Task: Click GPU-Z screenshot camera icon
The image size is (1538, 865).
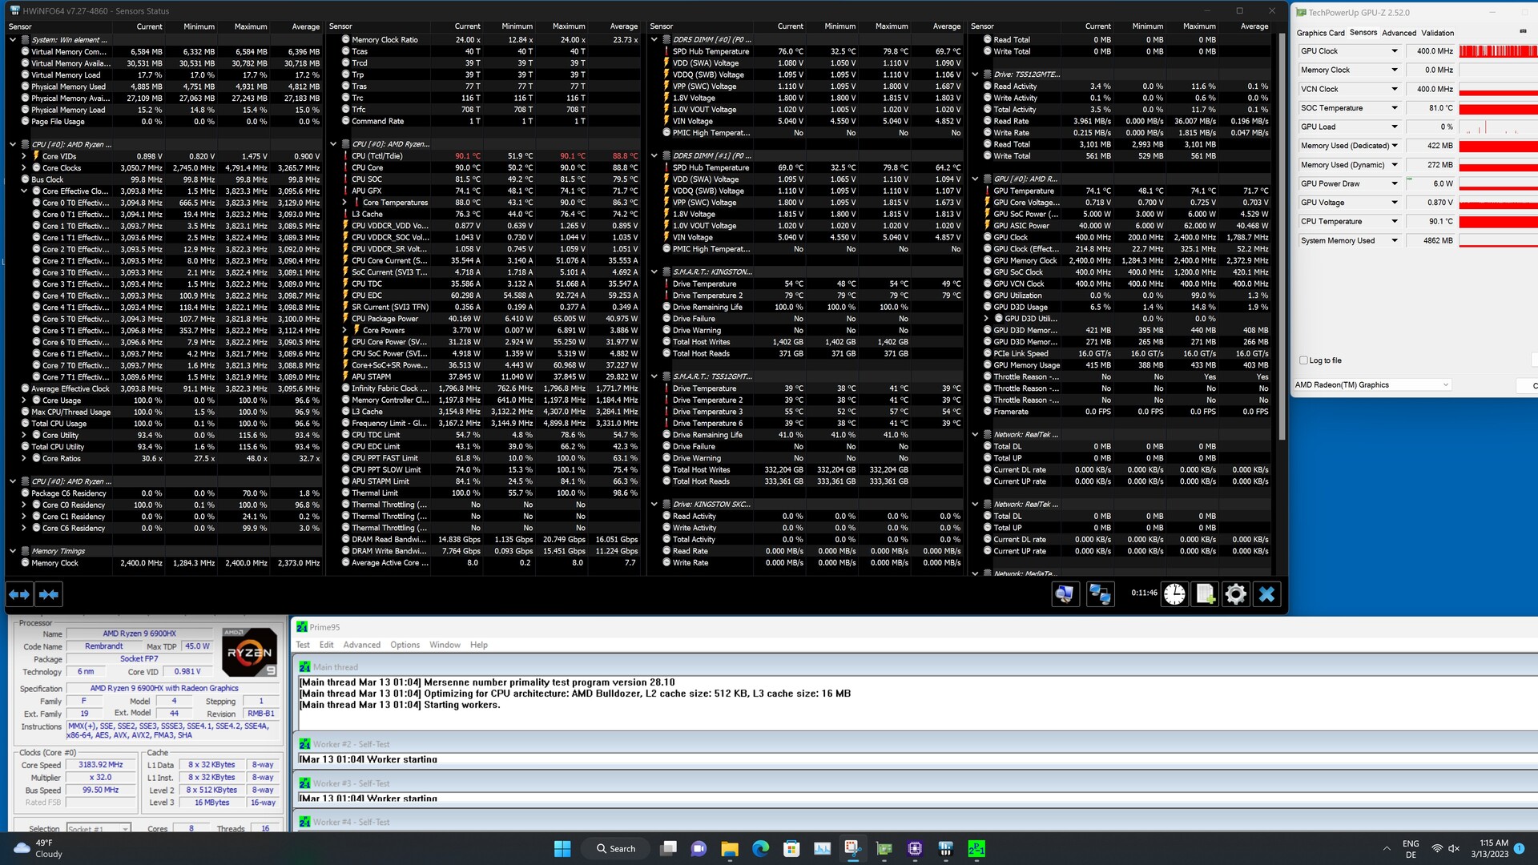Action: [1522, 32]
